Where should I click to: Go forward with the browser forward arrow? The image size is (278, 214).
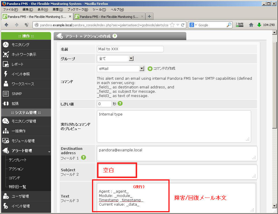point(17,25)
